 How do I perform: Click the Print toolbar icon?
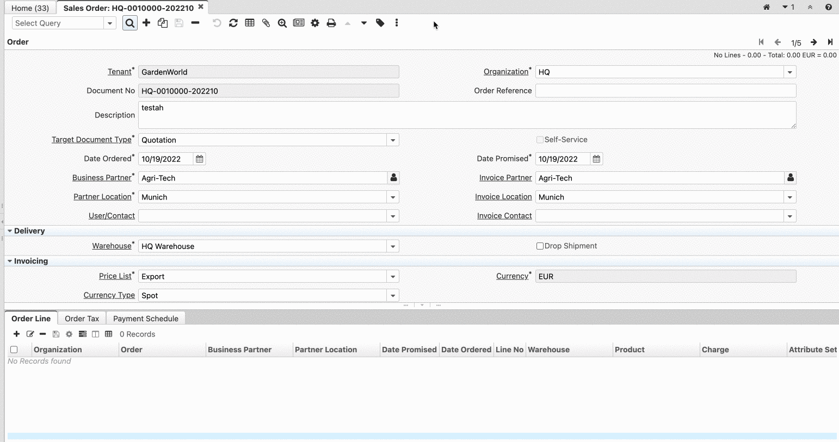[331, 23]
